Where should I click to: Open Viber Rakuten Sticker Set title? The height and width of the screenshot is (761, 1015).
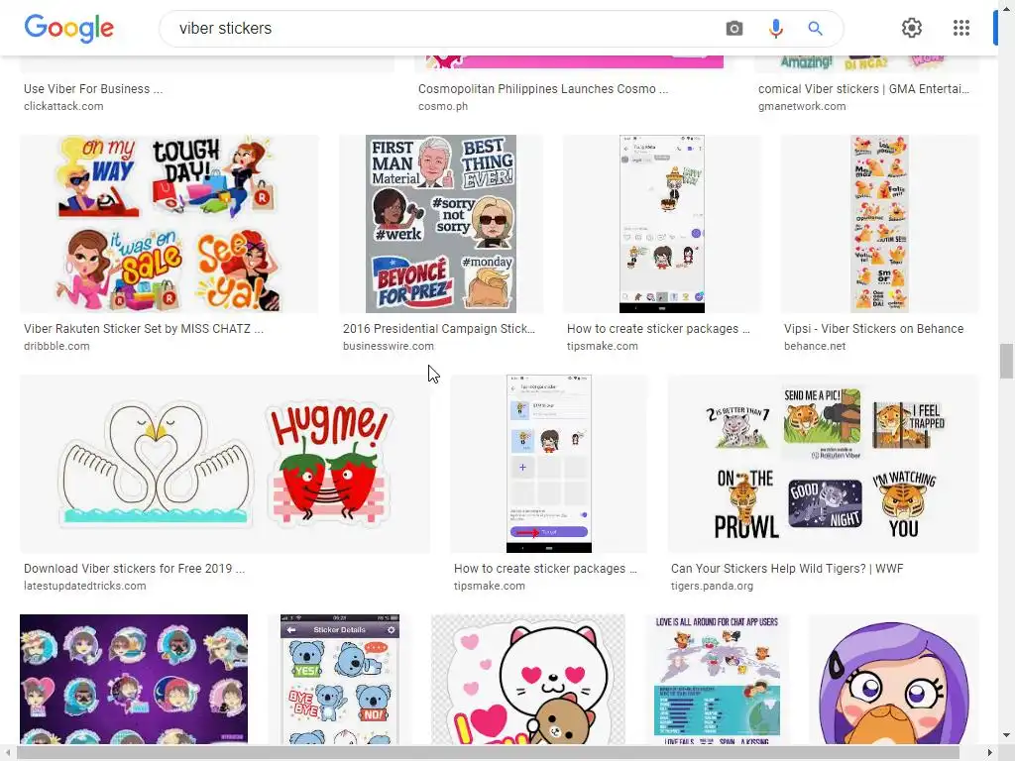tap(144, 329)
